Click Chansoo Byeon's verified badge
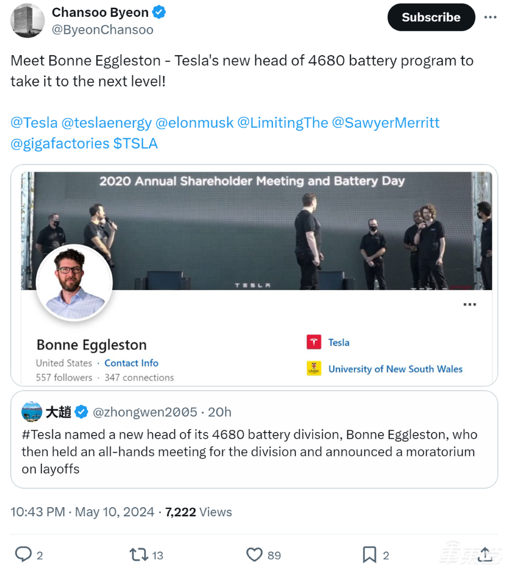510x572 pixels. 160,12
